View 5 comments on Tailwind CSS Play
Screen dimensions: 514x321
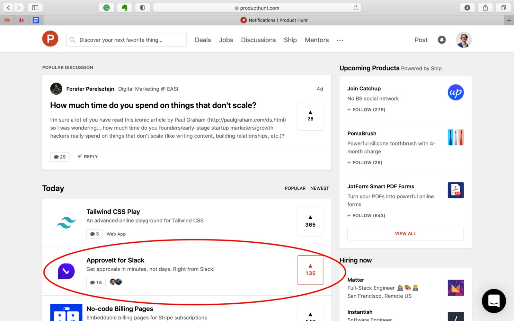[94, 234]
